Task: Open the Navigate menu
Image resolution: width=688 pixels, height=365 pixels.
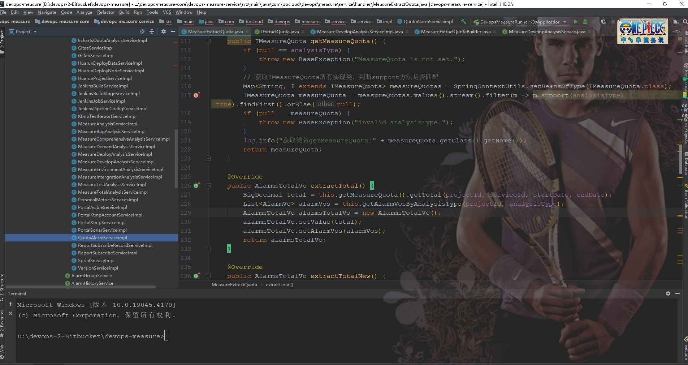Action: (x=47, y=12)
